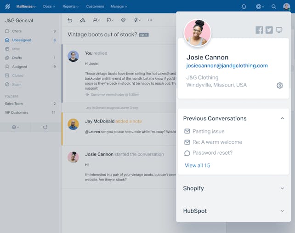Open Josie's Facebook profile icon

tap(259, 30)
